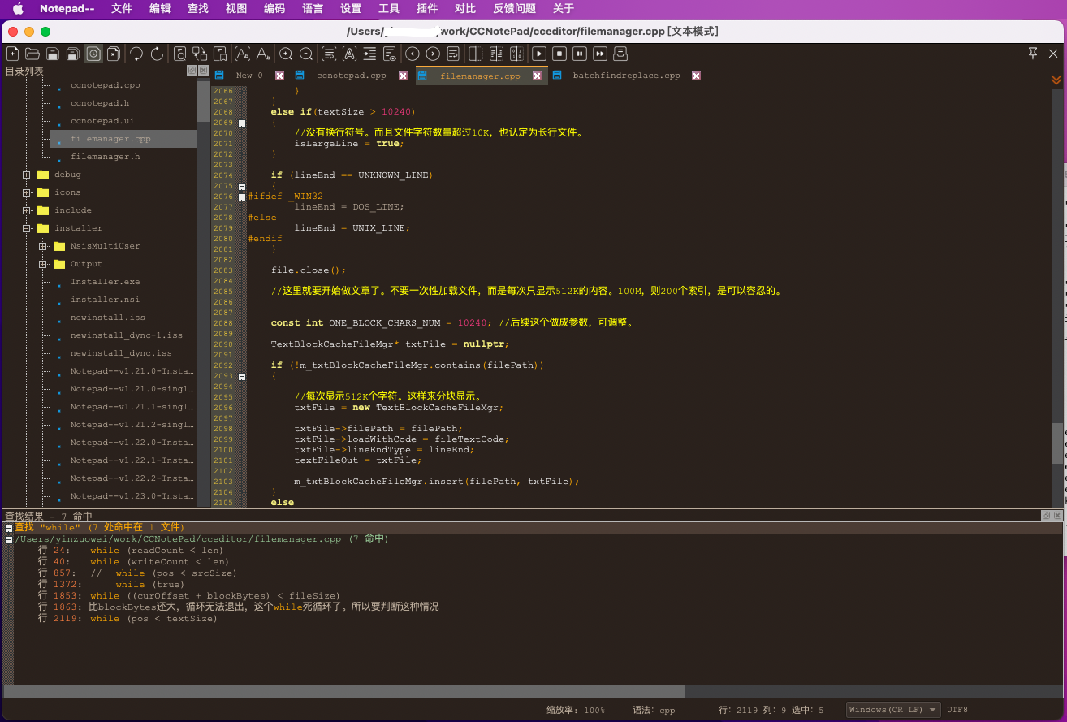
Task: Click the undo arrow icon
Action: click(136, 54)
